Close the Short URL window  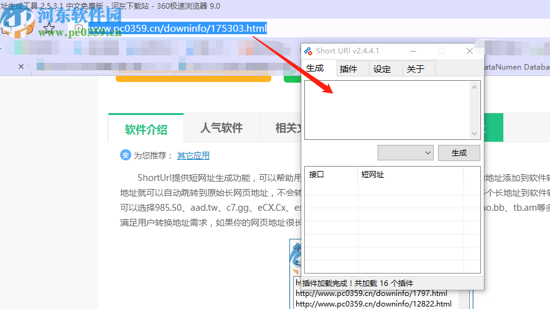[470, 51]
